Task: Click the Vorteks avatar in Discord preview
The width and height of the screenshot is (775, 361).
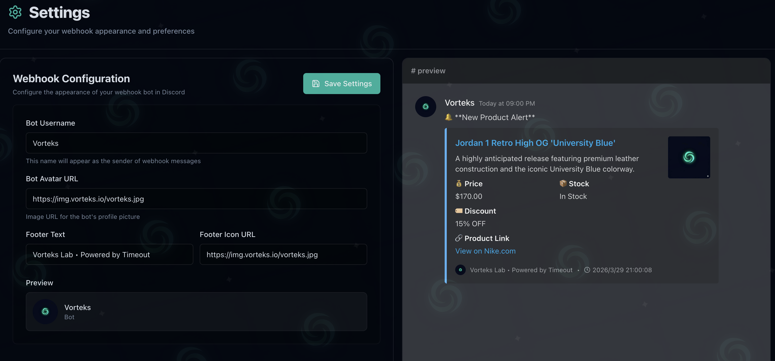Action: pyautogui.click(x=425, y=106)
